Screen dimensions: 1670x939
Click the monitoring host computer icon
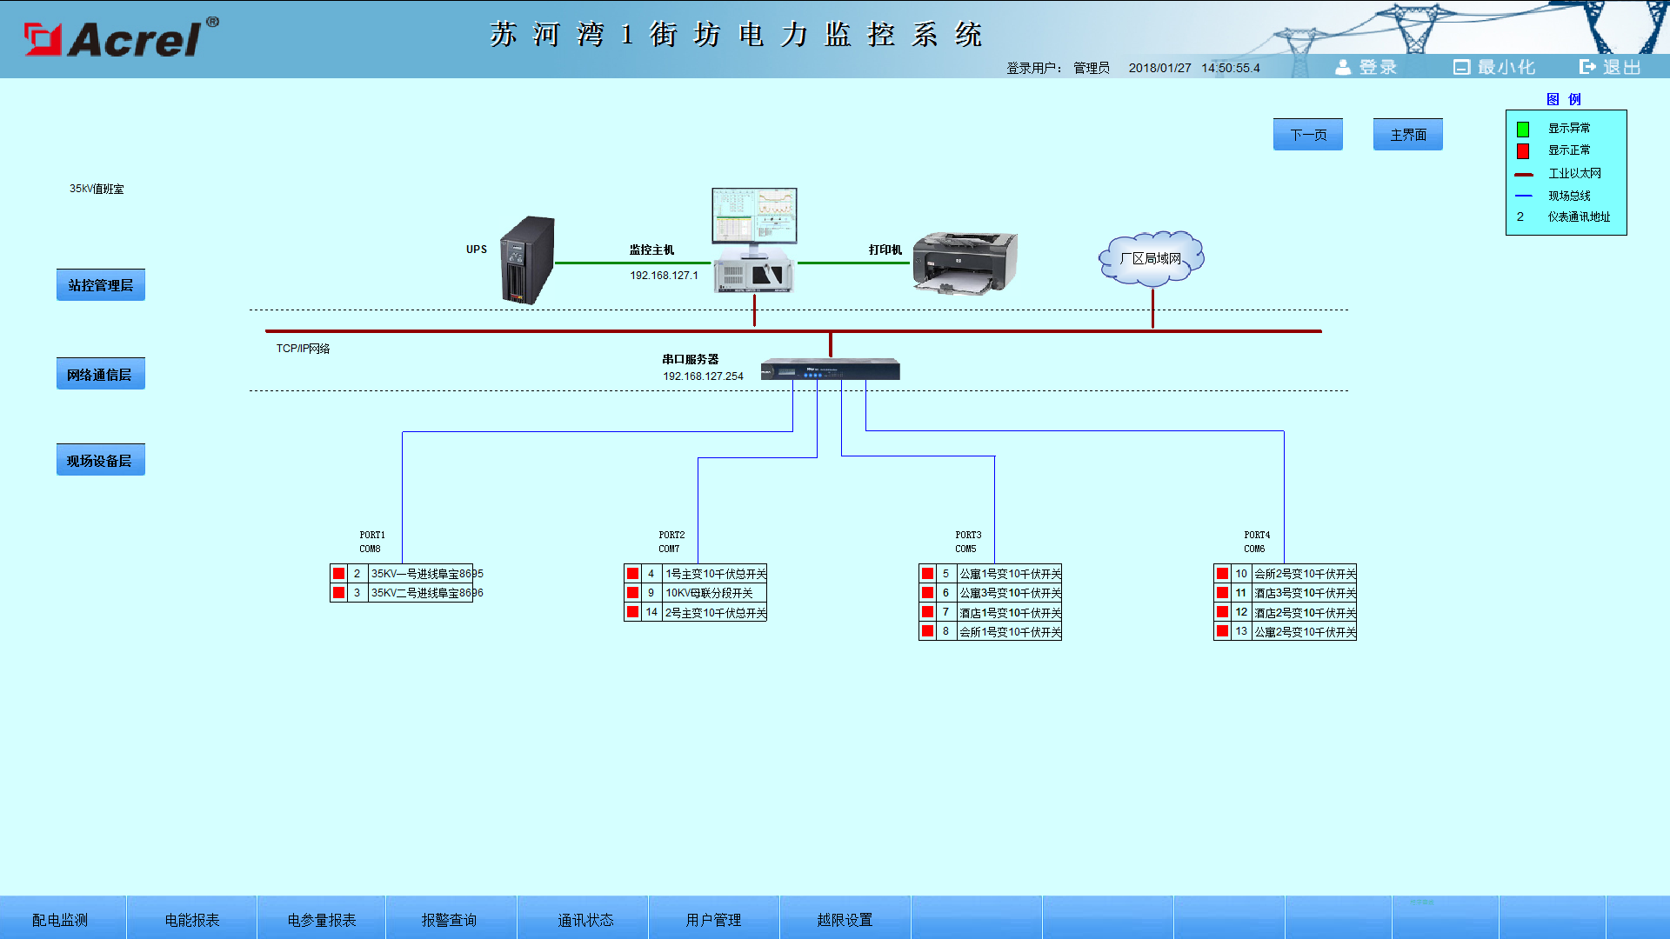click(754, 240)
